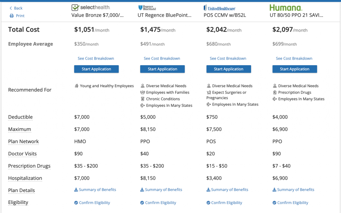Click the UnitedHealthcare logo
This screenshot has height=213, width=341.
click(219, 8)
